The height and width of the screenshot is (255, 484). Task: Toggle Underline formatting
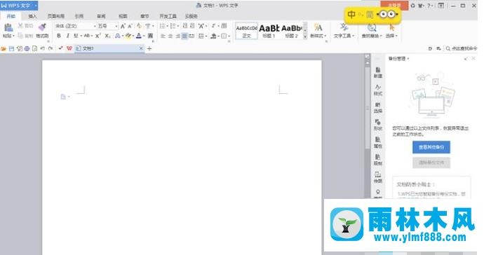tap(76, 36)
